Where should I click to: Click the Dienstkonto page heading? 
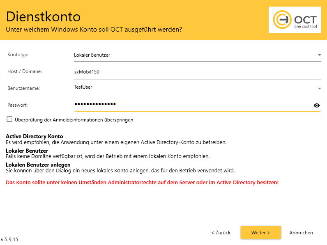pos(43,17)
